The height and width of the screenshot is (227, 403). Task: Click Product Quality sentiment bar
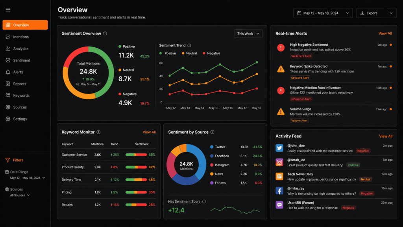(x=136, y=167)
